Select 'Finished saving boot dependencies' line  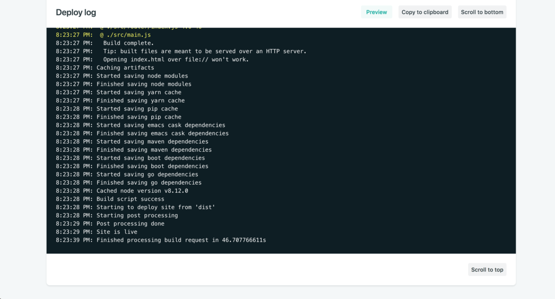coord(132,166)
